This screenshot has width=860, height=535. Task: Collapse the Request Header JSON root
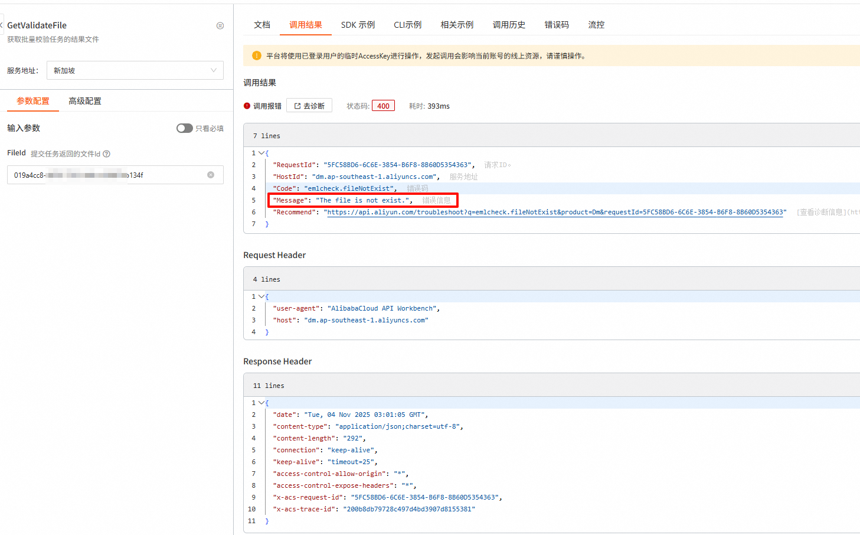click(x=261, y=296)
